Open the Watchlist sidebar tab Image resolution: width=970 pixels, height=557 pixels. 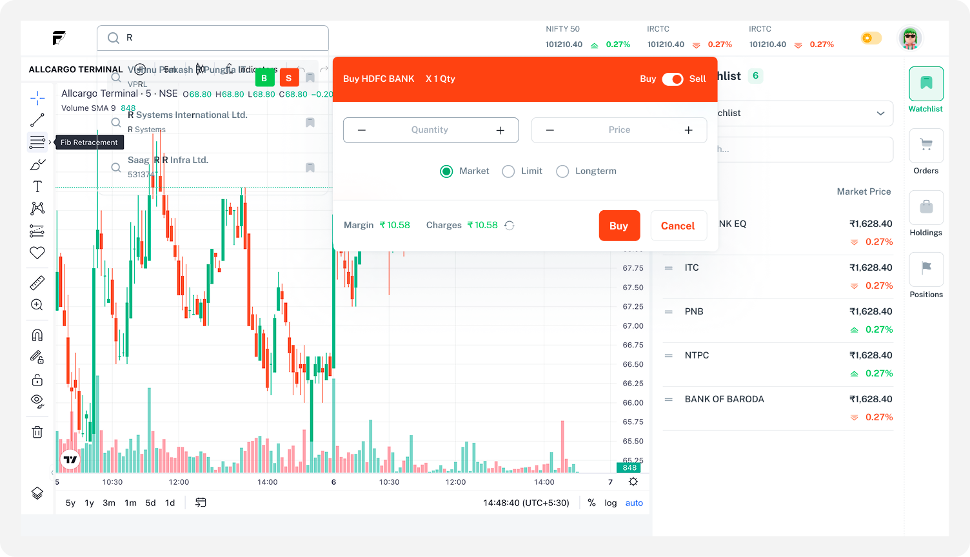[926, 90]
